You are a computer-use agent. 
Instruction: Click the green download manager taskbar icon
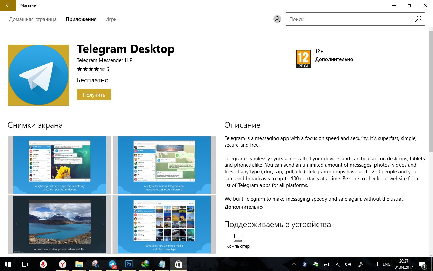point(145,264)
